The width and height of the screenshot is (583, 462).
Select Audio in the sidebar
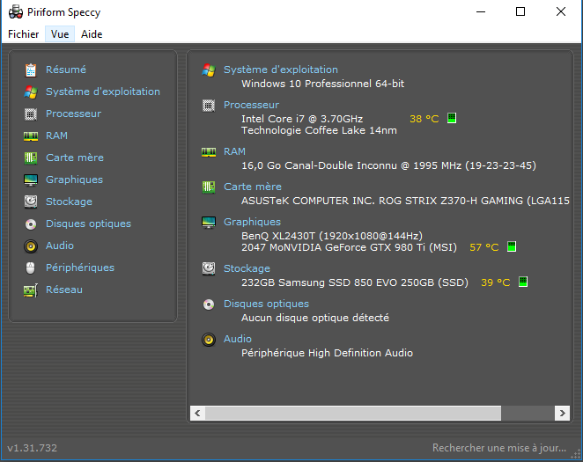tap(60, 246)
